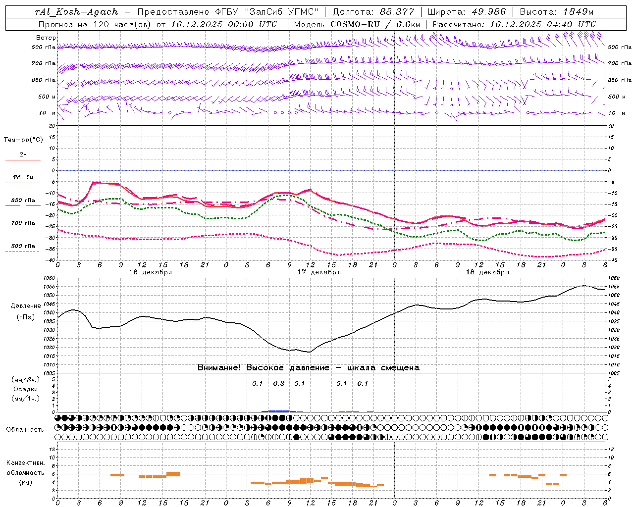Click the 18 декабря date label
Viewport: 634px width, 507px height.
point(487,272)
